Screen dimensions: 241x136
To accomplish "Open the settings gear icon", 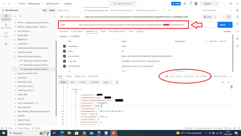I will (185, 4).
